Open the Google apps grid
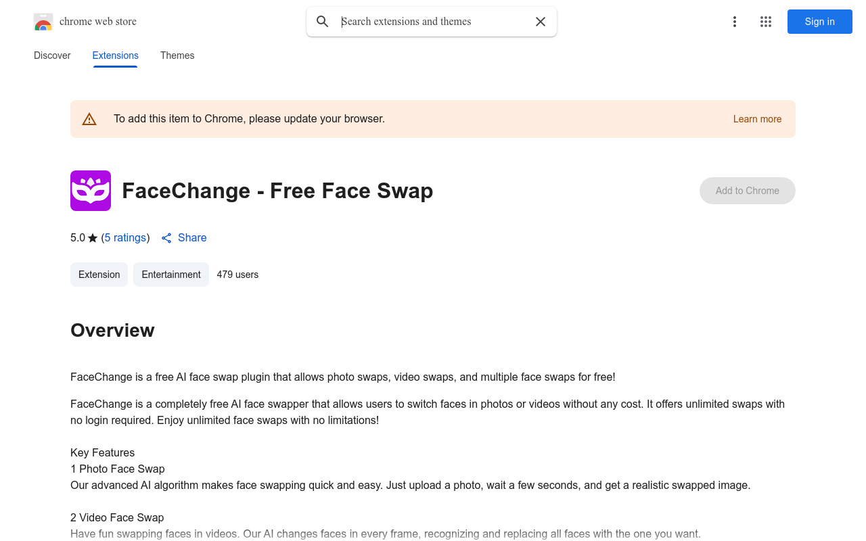 point(766,22)
